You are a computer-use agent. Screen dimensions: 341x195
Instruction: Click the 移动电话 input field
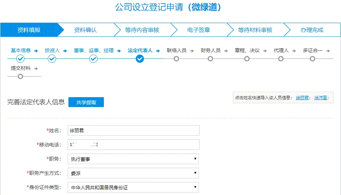point(134,145)
